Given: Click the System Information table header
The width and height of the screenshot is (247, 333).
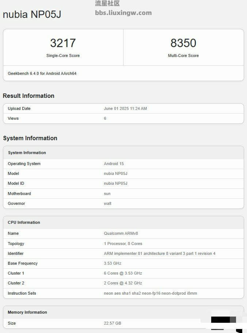Looking at the screenshot, I should (x=27, y=153).
